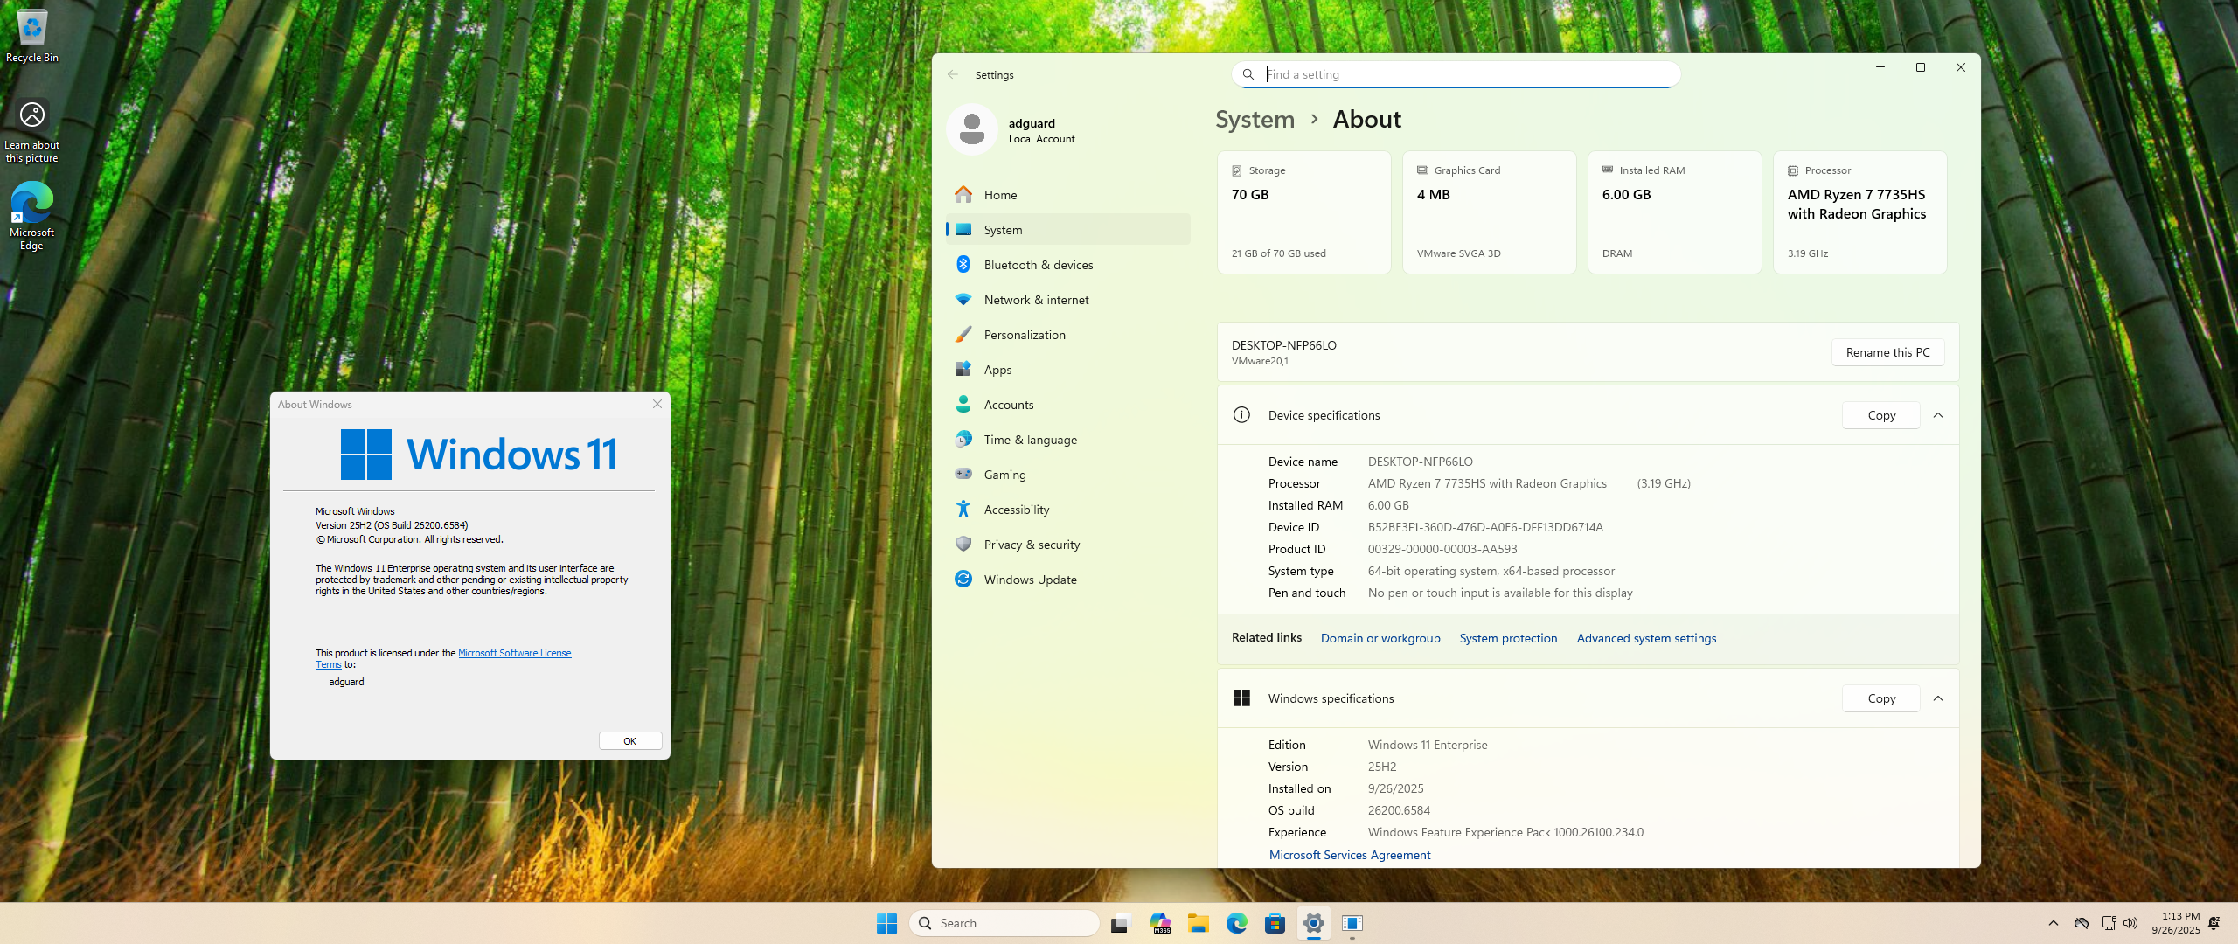Image resolution: width=2238 pixels, height=944 pixels.
Task: Go to the Apps settings page
Action: pos(997,370)
